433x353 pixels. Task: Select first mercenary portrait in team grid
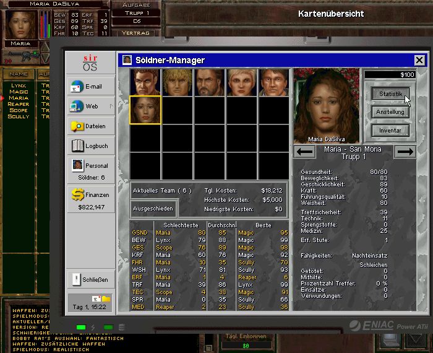[x=145, y=82]
